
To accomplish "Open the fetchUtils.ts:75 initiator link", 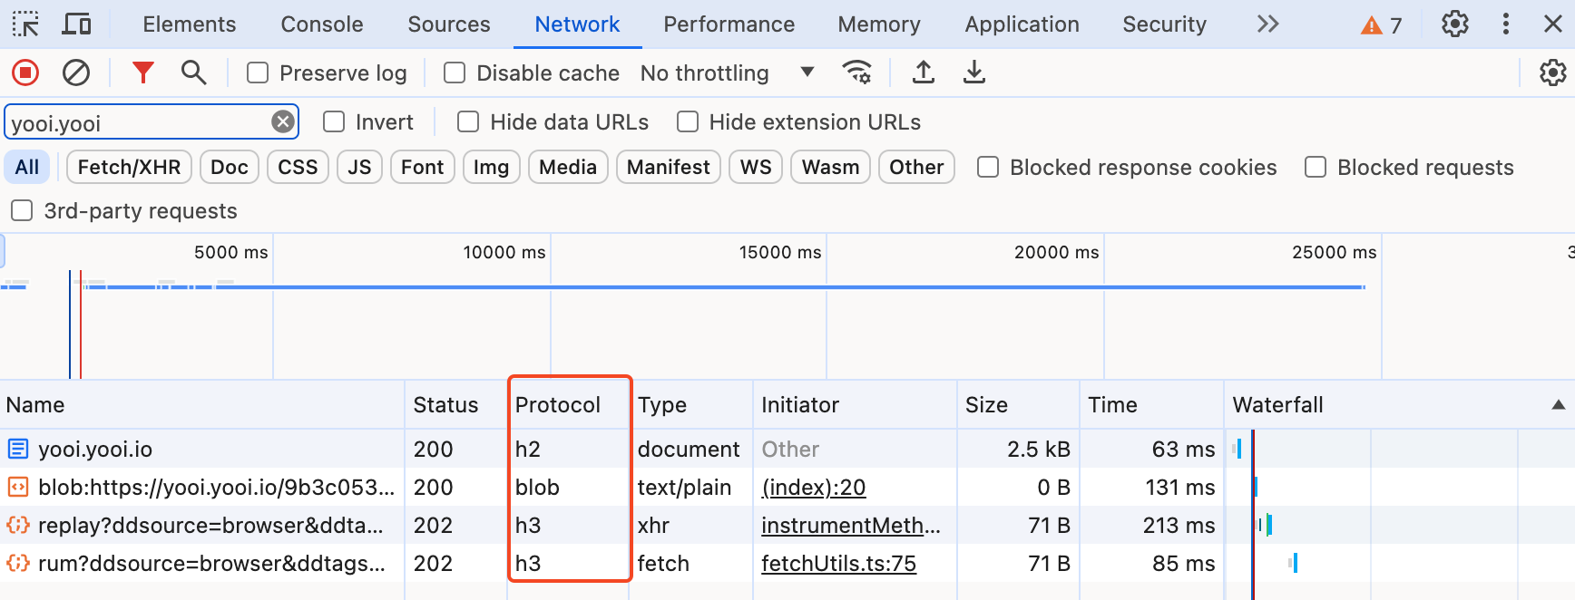I will tap(838, 564).
